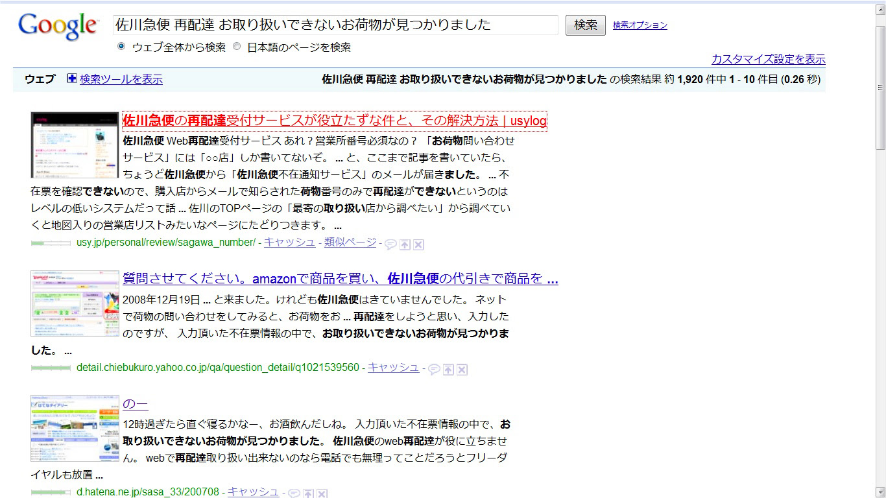Click the scrollbar down arrow

tap(880, 491)
